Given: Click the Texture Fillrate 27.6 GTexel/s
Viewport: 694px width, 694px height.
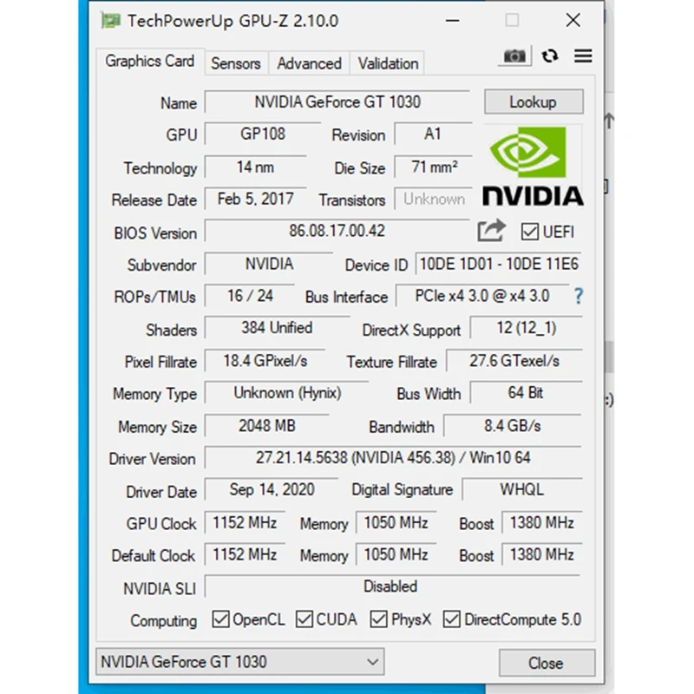Looking at the screenshot, I should [514, 361].
